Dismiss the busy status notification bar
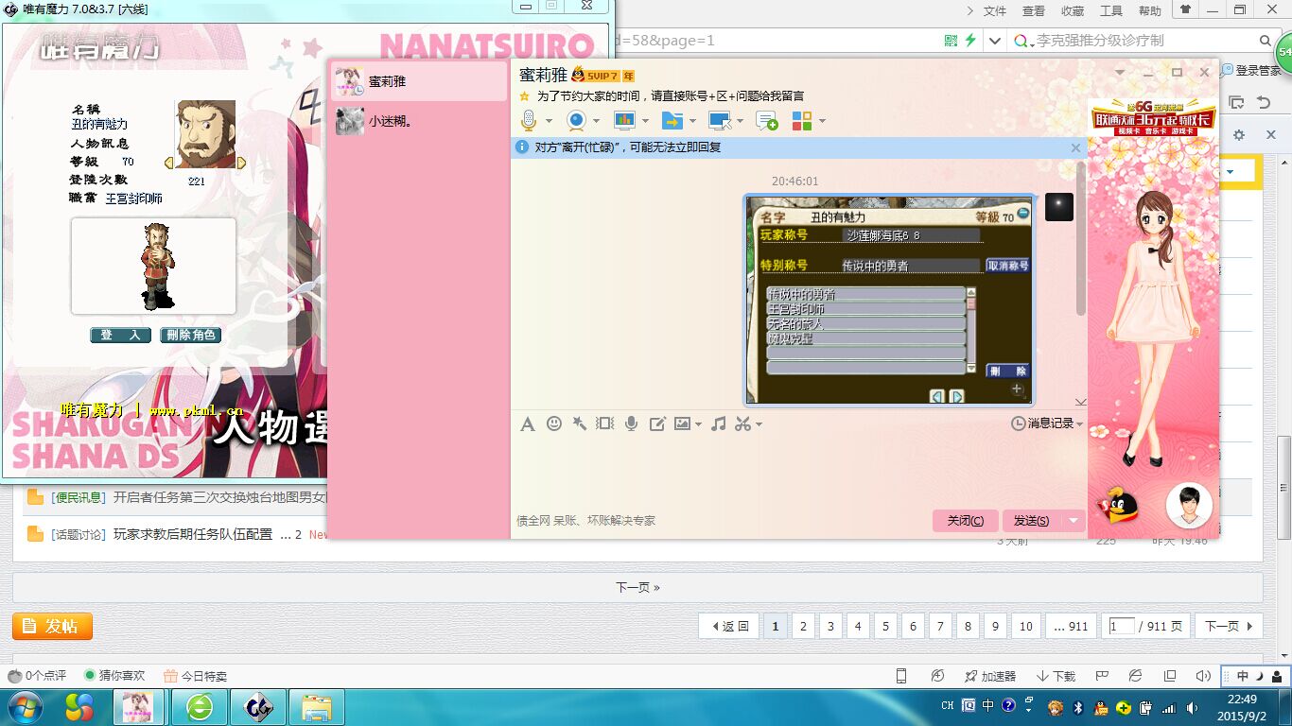1292x726 pixels. (x=1075, y=147)
